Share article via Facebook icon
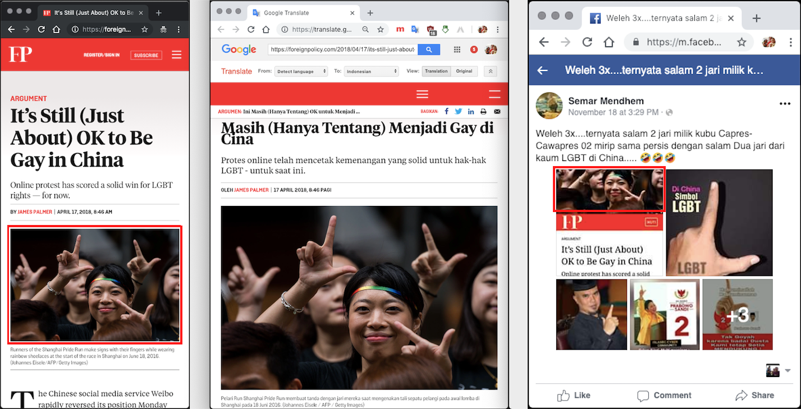 [x=447, y=112]
